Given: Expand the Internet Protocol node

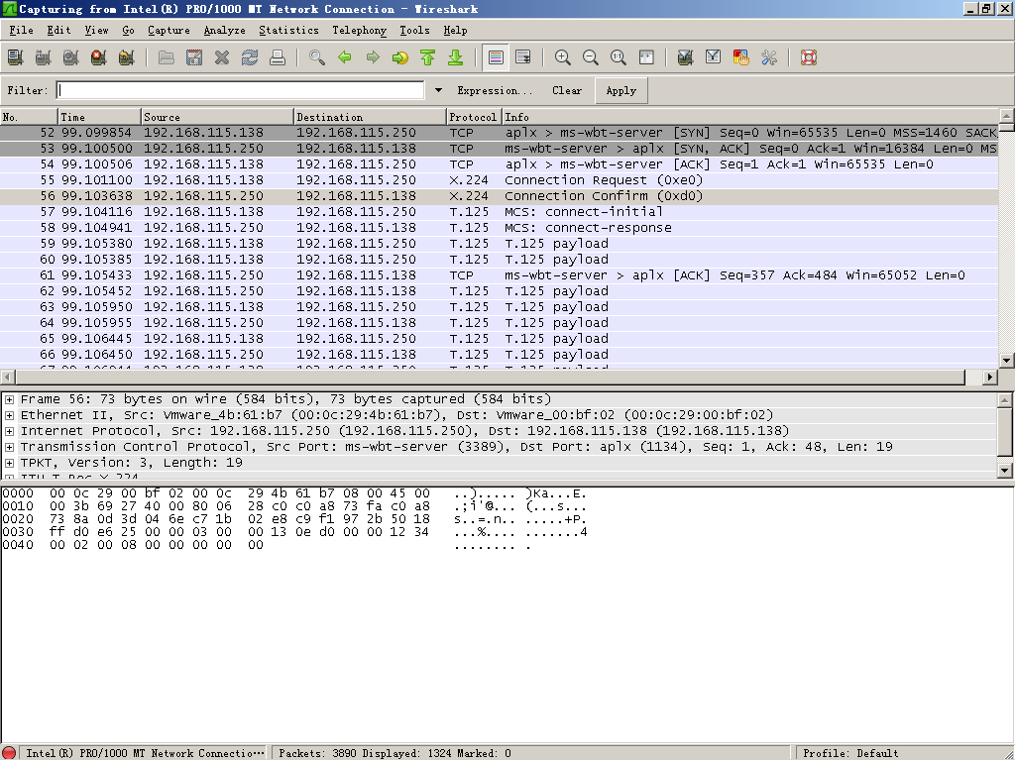Looking at the screenshot, I should 9,431.
